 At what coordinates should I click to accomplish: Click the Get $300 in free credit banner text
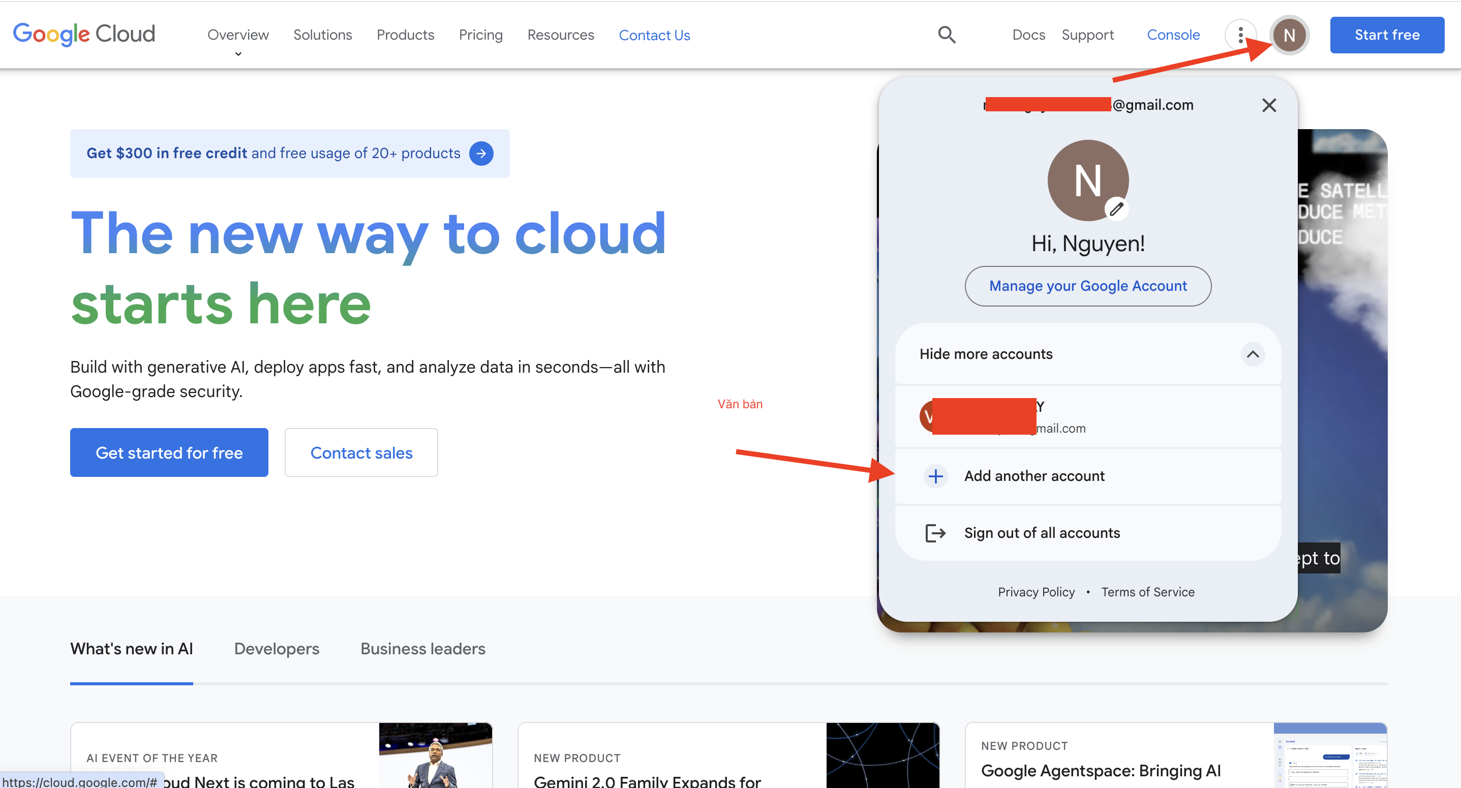pyautogui.click(x=273, y=154)
